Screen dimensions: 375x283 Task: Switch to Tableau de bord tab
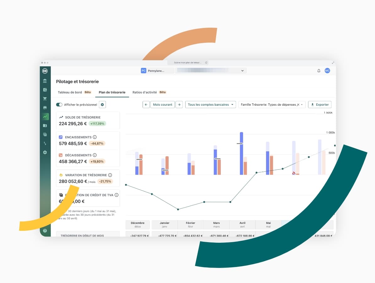tap(70, 92)
